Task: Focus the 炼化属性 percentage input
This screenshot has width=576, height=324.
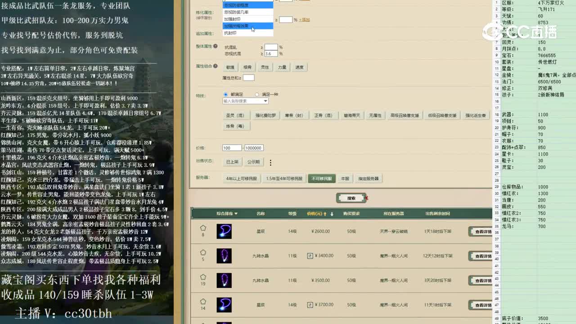Action: [286, 20]
